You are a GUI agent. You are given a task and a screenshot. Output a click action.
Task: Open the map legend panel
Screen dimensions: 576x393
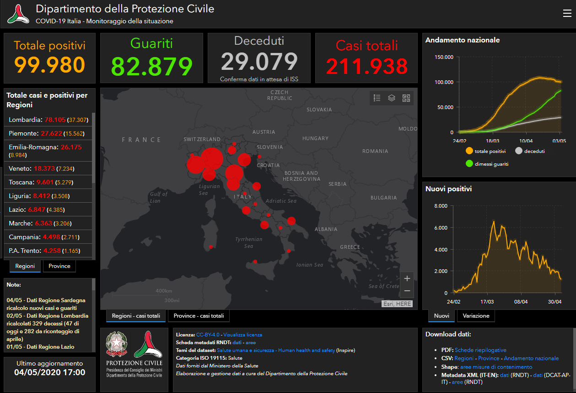pos(377,98)
